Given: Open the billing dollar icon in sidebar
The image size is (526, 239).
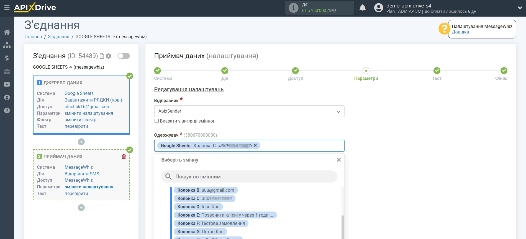Looking at the screenshot, I should point(7,58).
